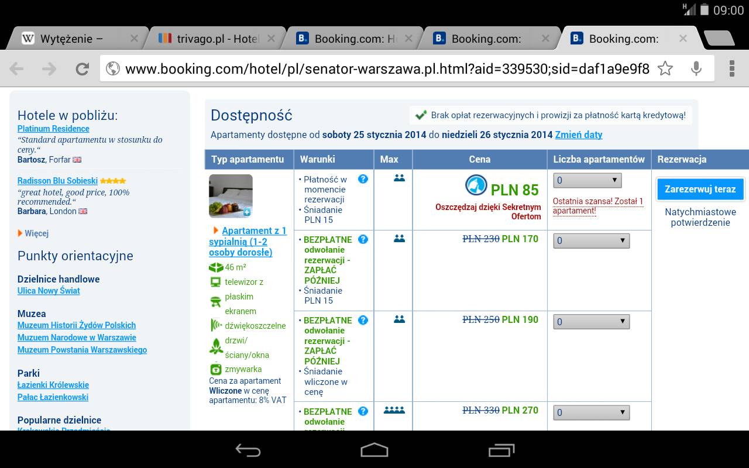Go back with the browser back arrow

[x=16, y=69]
